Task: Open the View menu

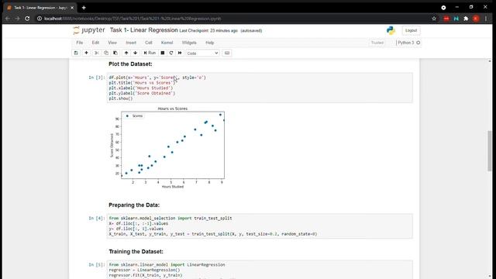Action: tap(112, 43)
